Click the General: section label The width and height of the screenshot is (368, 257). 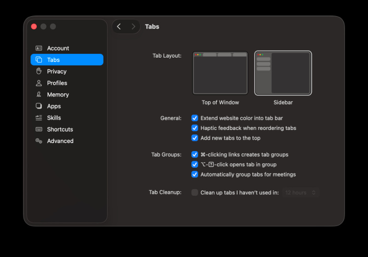171,118
